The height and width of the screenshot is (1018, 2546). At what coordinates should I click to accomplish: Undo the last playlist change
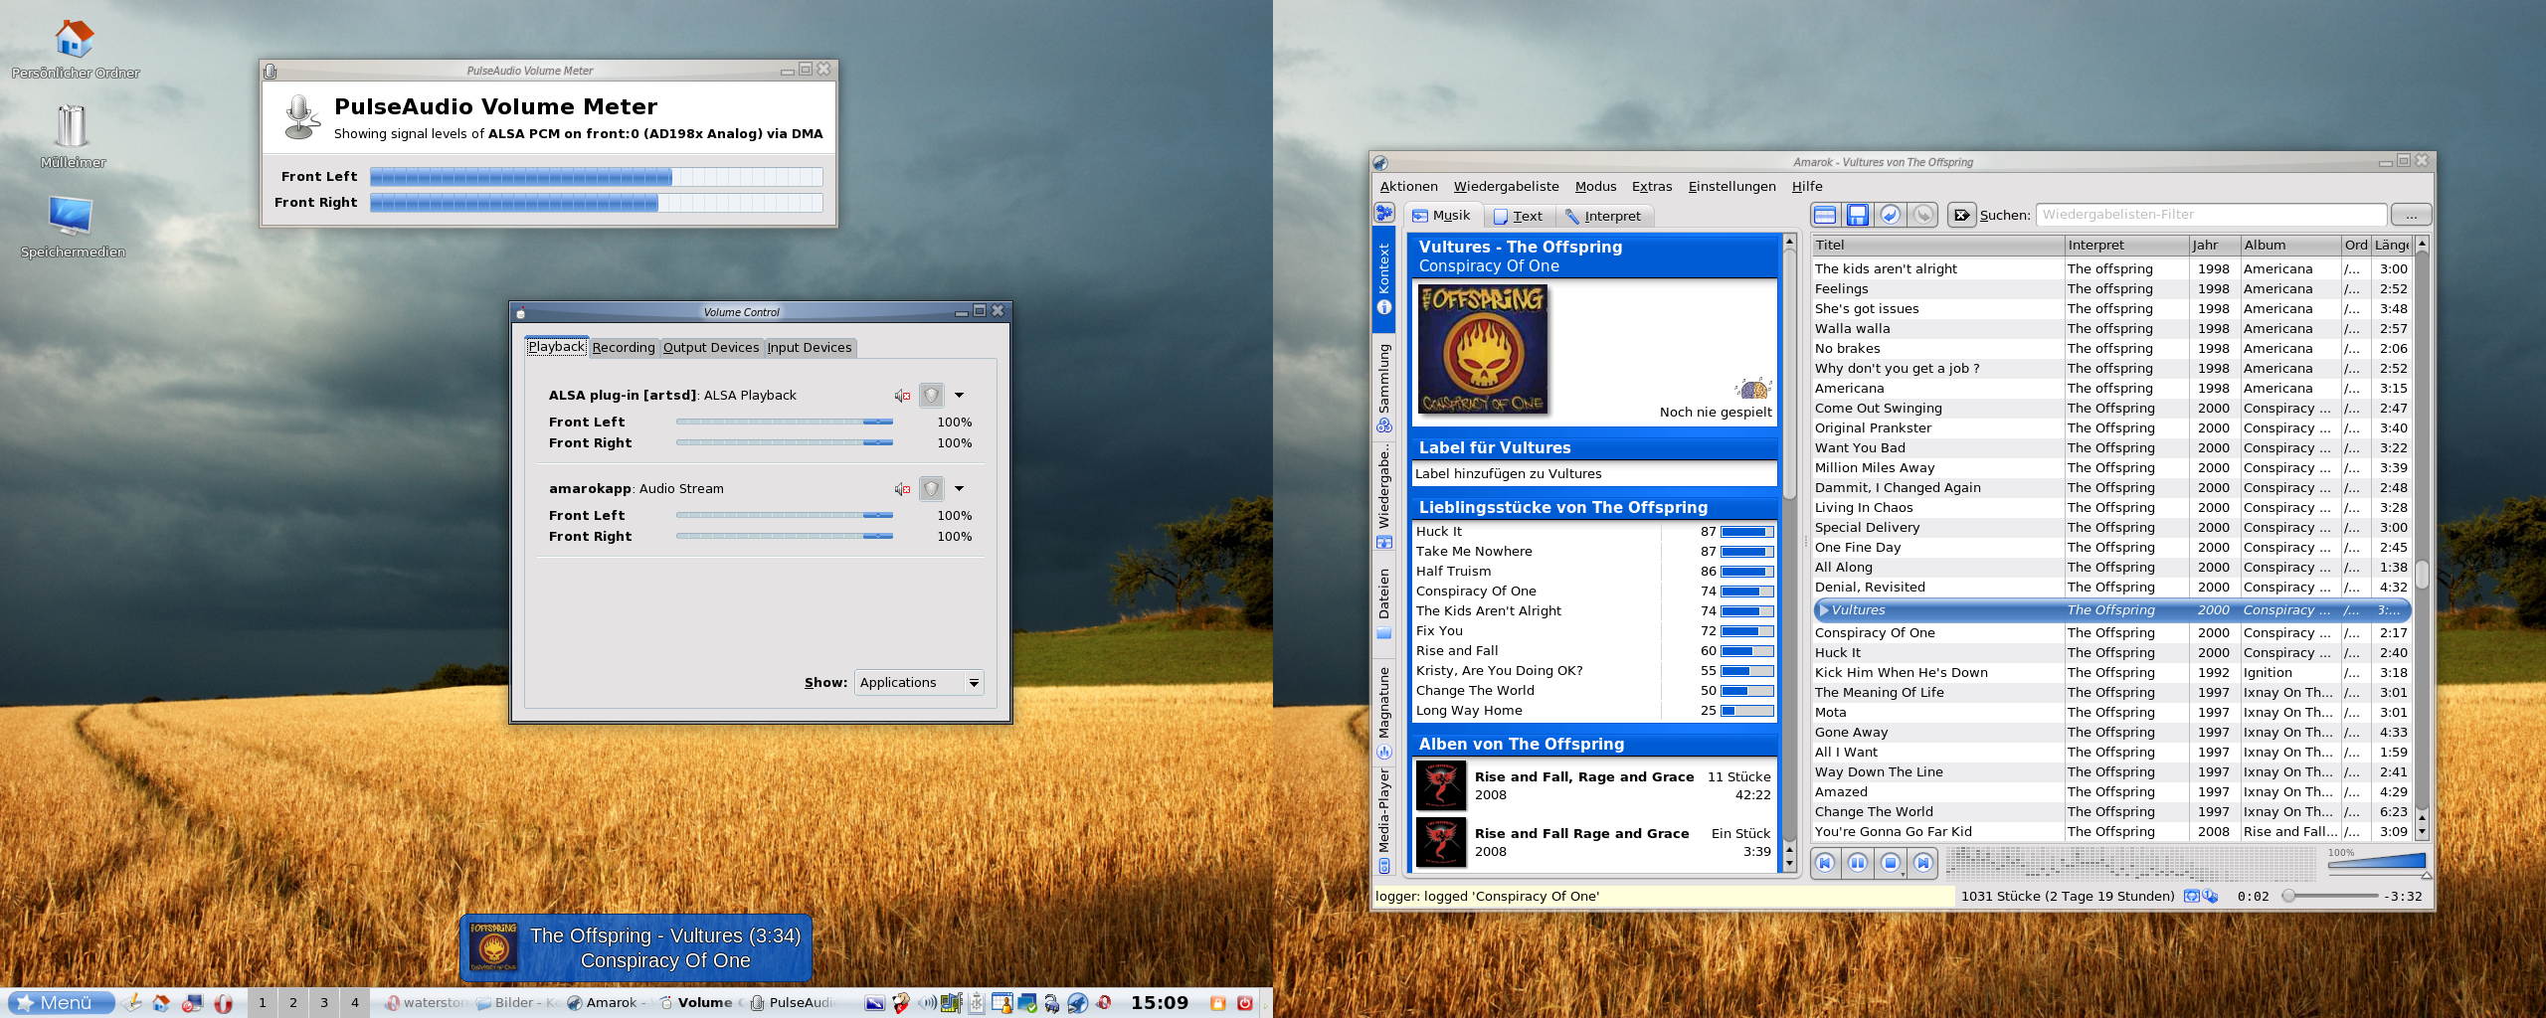tap(1891, 214)
